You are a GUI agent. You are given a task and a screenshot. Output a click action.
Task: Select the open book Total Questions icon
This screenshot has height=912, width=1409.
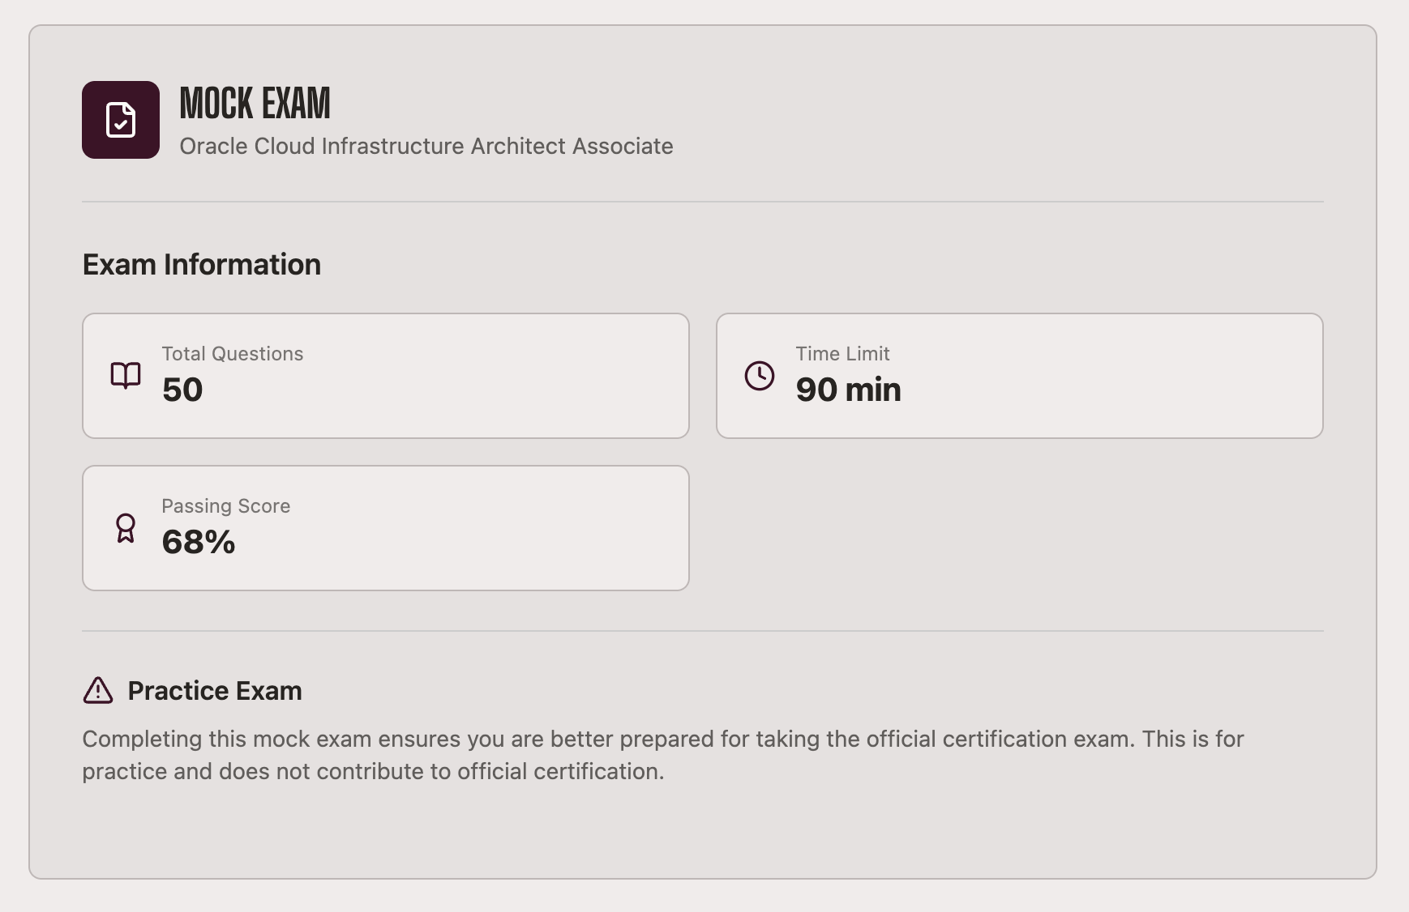tap(126, 375)
